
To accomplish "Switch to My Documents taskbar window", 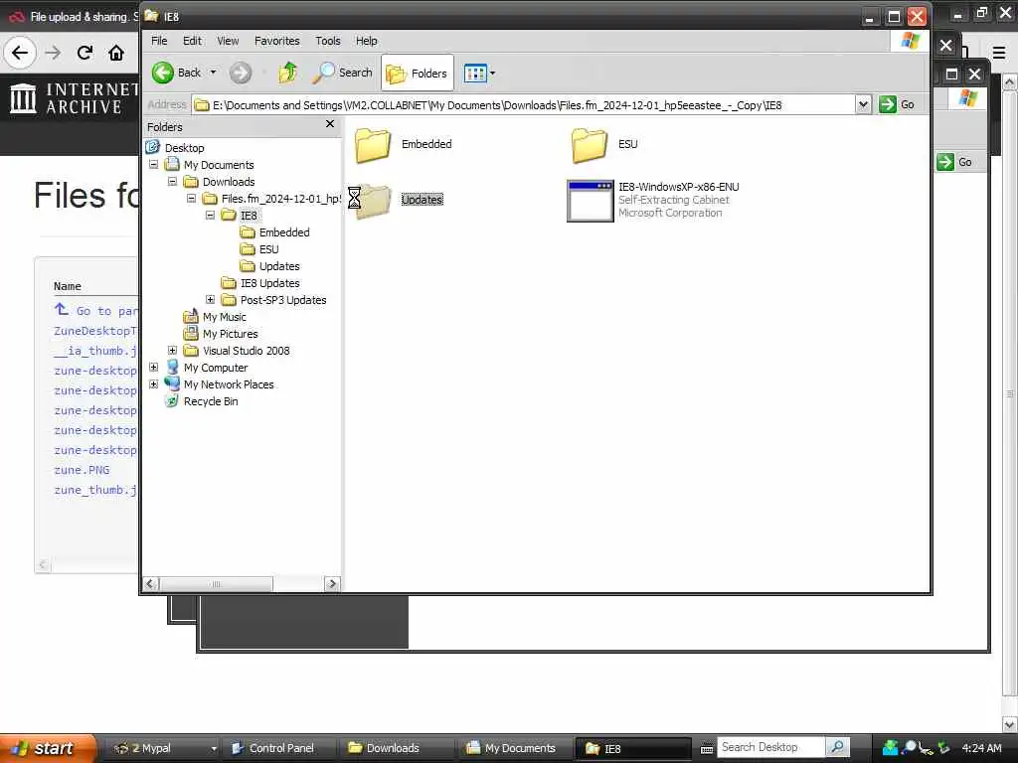I will [x=516, y=748].
